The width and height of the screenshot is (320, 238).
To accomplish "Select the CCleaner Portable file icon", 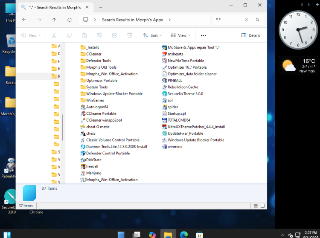I will coord(83,113).
